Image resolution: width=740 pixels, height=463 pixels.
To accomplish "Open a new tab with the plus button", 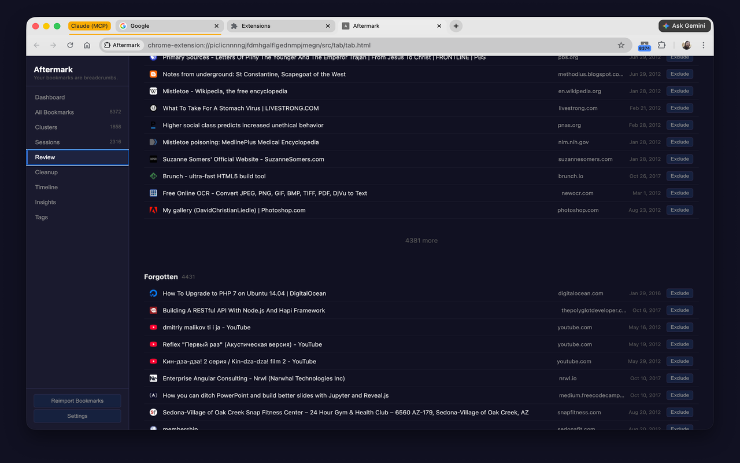I will pyautogui.click(x=456, y=26).
